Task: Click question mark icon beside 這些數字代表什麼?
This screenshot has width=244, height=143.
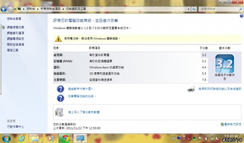Action: [x=60, y=89]
